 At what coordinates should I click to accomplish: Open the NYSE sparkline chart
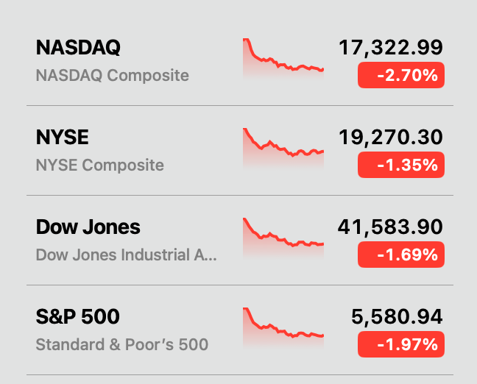tap(283, 147)
